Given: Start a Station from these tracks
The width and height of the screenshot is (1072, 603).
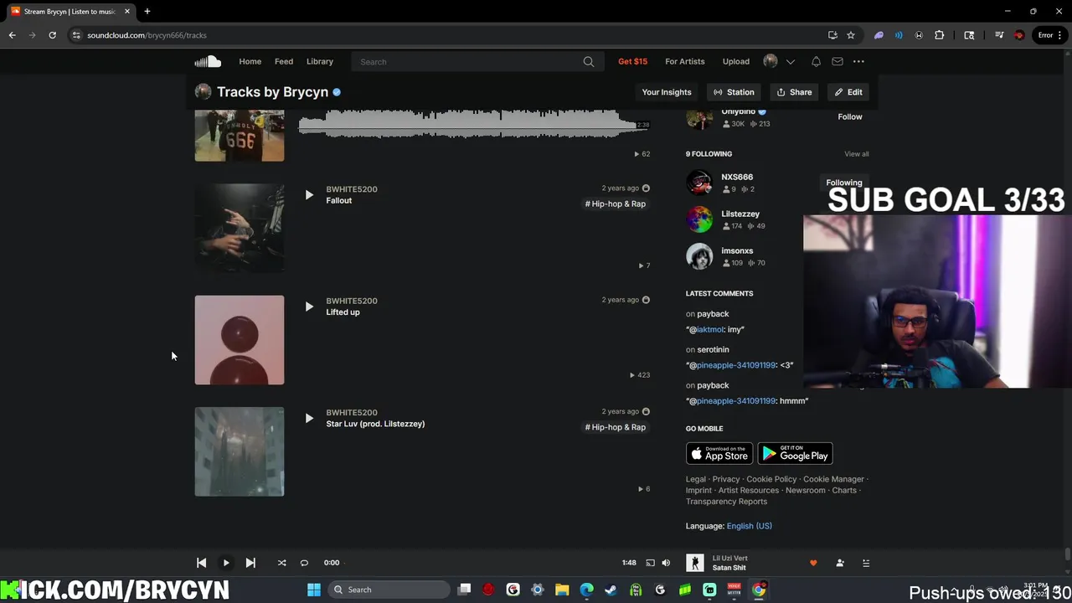Looking at the screenshot, I should pos(734,92).
